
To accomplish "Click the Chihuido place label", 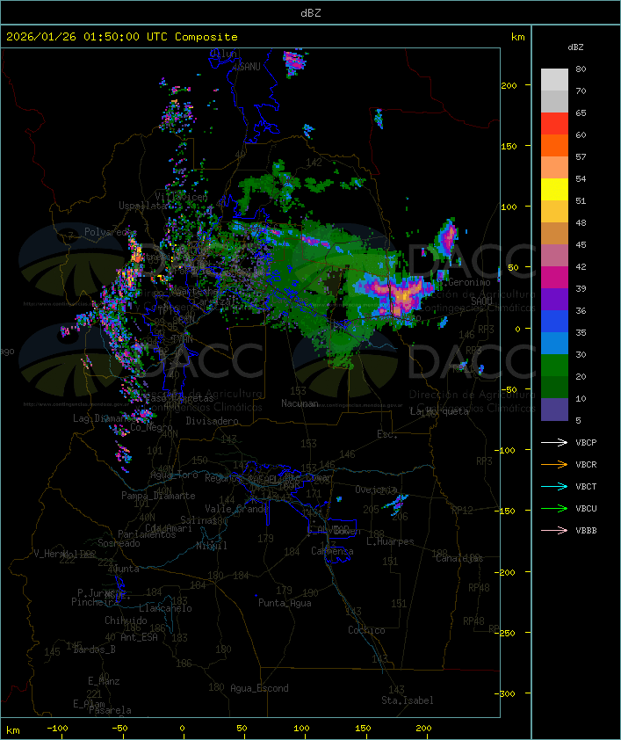I will [126, 620].
